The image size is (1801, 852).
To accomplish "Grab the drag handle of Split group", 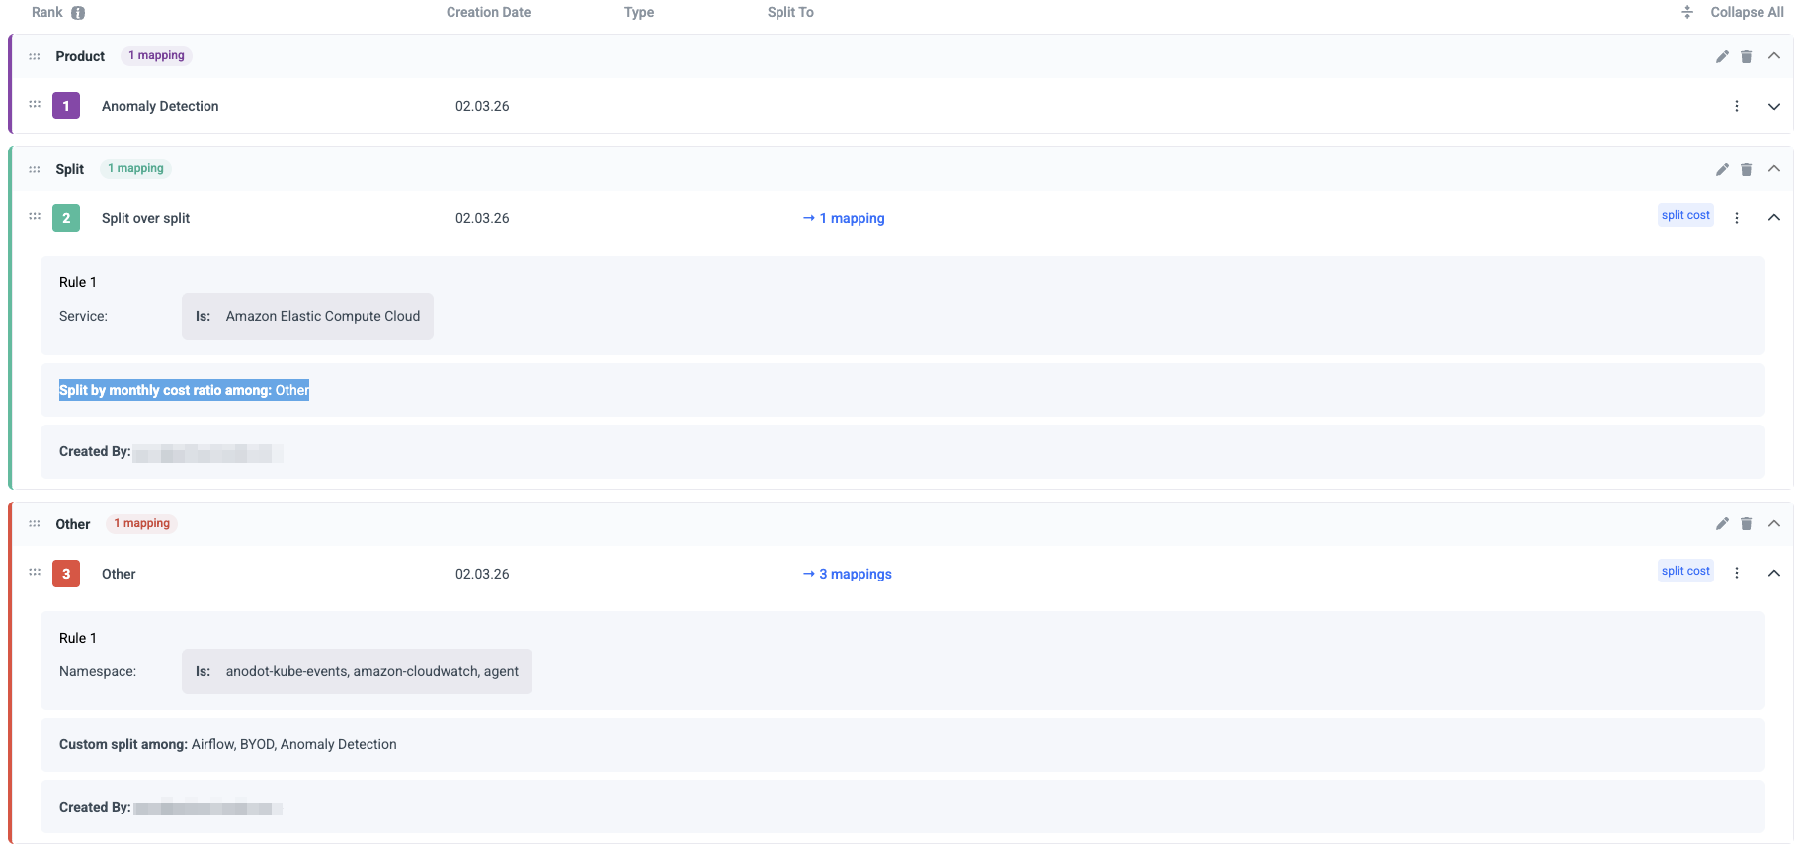I will point(34,169).
